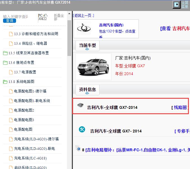The height and width of the screenshot is (169, 190).
Task: Click the tree scrollbar up arrow
Action: [69, 13]
